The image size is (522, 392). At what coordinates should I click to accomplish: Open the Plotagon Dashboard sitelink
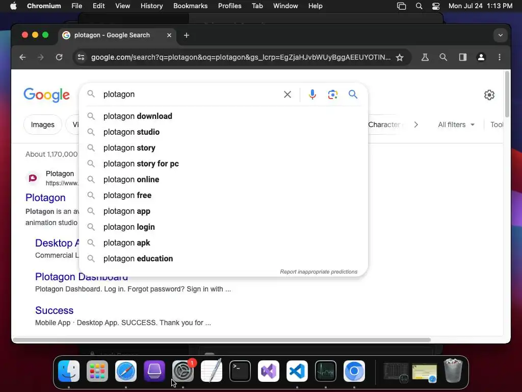(82, 277)
